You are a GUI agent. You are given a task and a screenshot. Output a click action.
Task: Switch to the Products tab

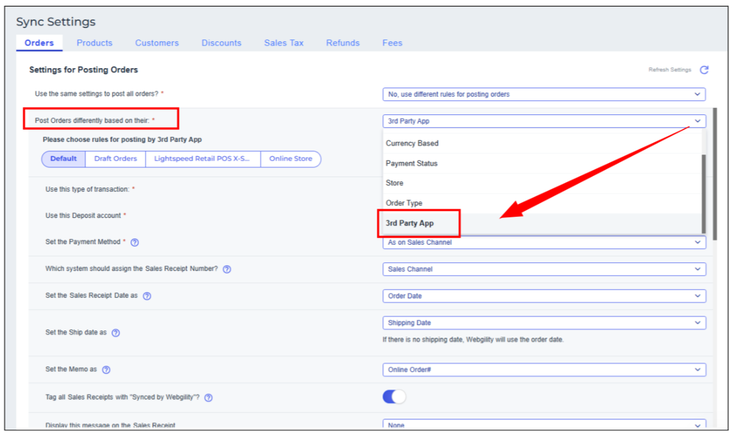coord(94,43)
